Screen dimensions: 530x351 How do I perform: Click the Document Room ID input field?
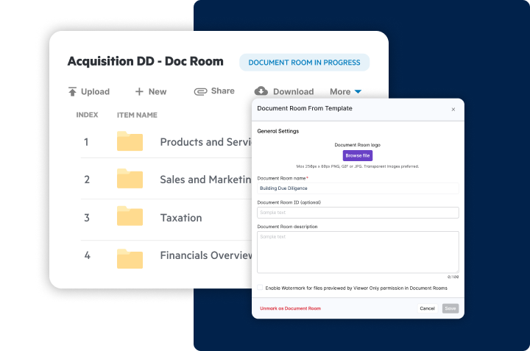tap(358, 213)
